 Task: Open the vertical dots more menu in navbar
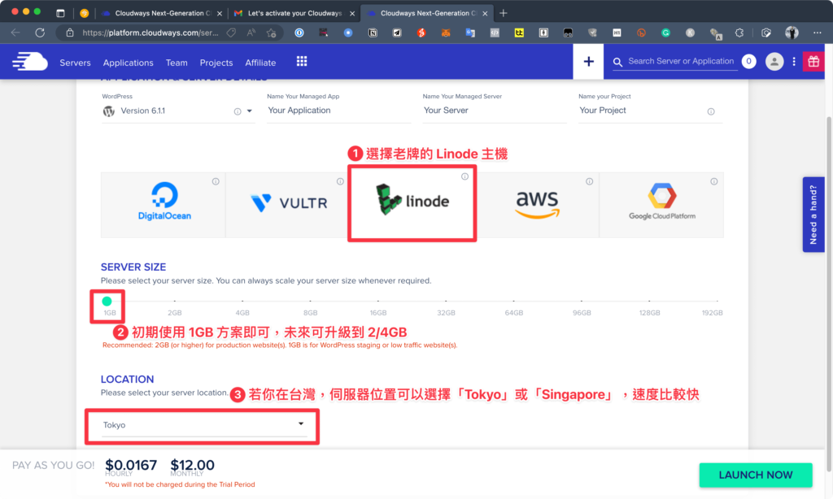[794, 62]
